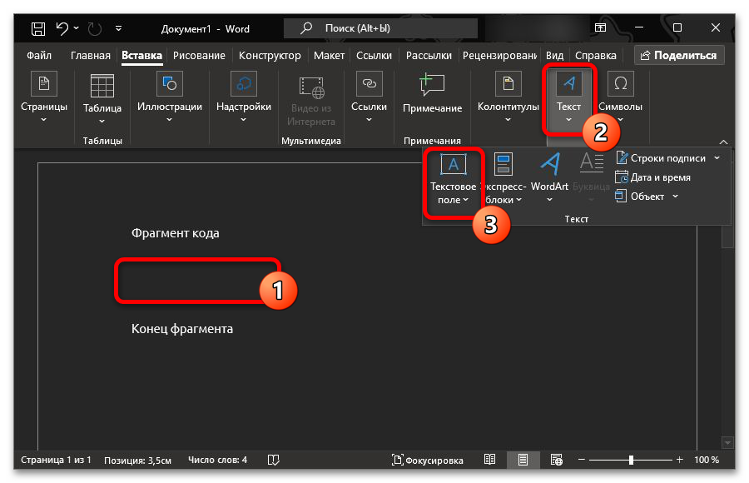Click the zoom slider handle
Screen dimensions: 749x483
(x=631, y=460)
